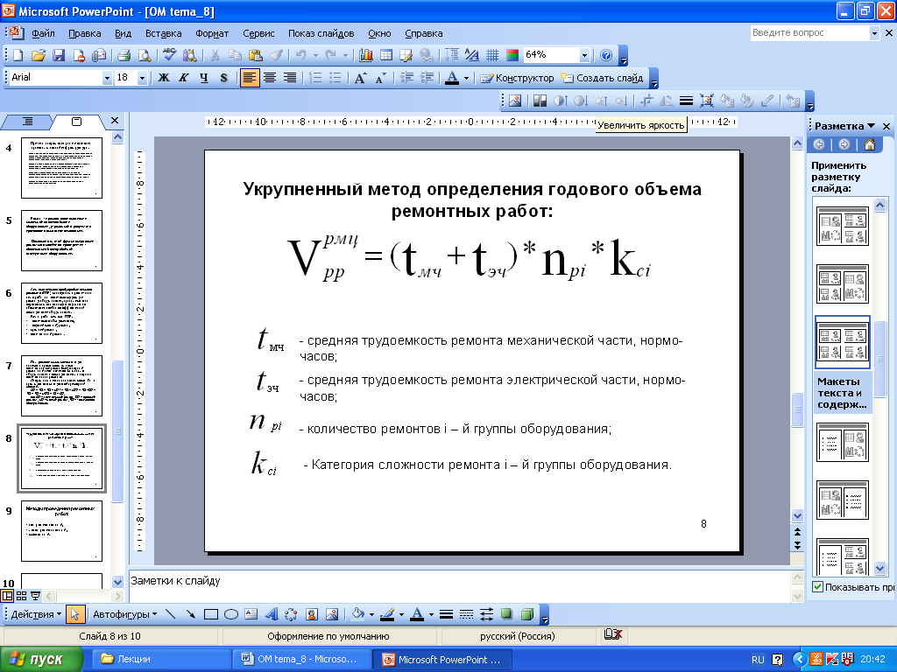Decrease the font size
This screenshot has width=897, height=672.
coord(381,78)
